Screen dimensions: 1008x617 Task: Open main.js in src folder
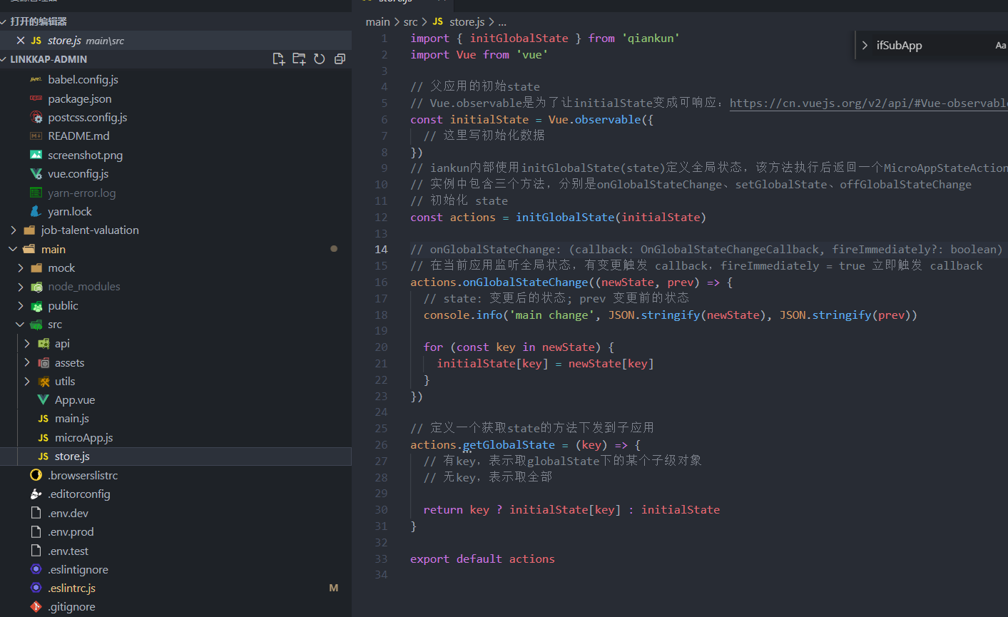[72, 419]
